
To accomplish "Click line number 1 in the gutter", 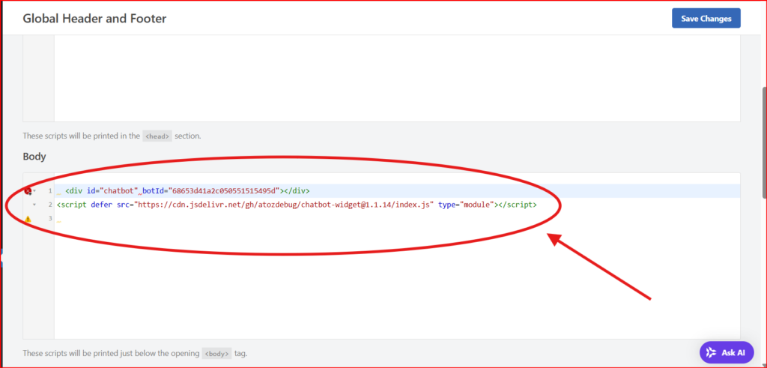I will point(50,191).
